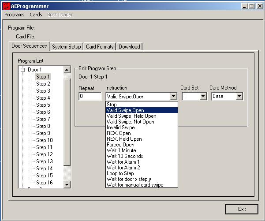Switch to the System Setup tab
This screenshot has height=221, width=265.
pos(67,47)
